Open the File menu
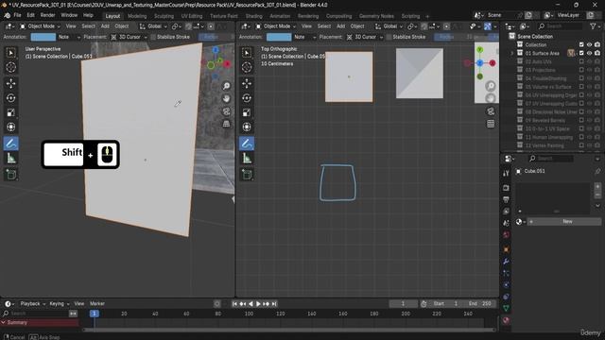Screen dimensions: 605x340 [17, 15]
